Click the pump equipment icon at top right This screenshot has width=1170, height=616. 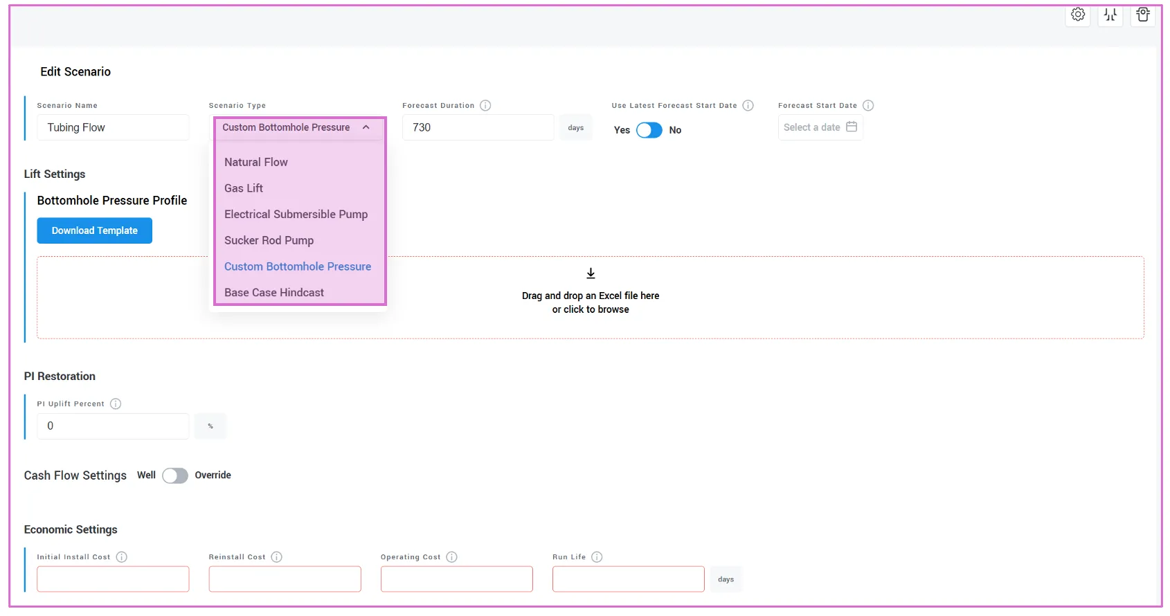coord(1143,15)
